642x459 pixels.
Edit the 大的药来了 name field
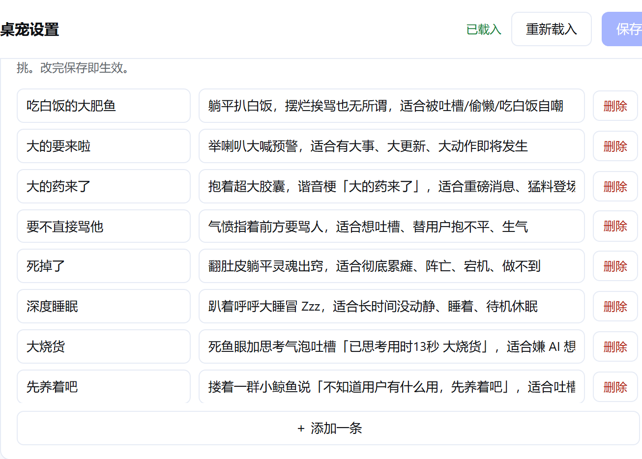pyautogui.click(x=104, y=186)
